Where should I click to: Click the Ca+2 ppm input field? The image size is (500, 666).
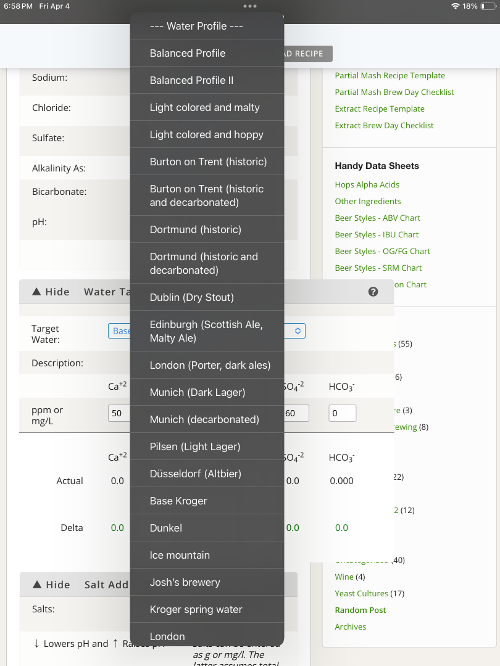[x=119, y=413]
